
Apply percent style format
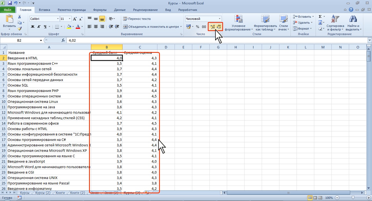pyautogui.click(x=197, y=27)
